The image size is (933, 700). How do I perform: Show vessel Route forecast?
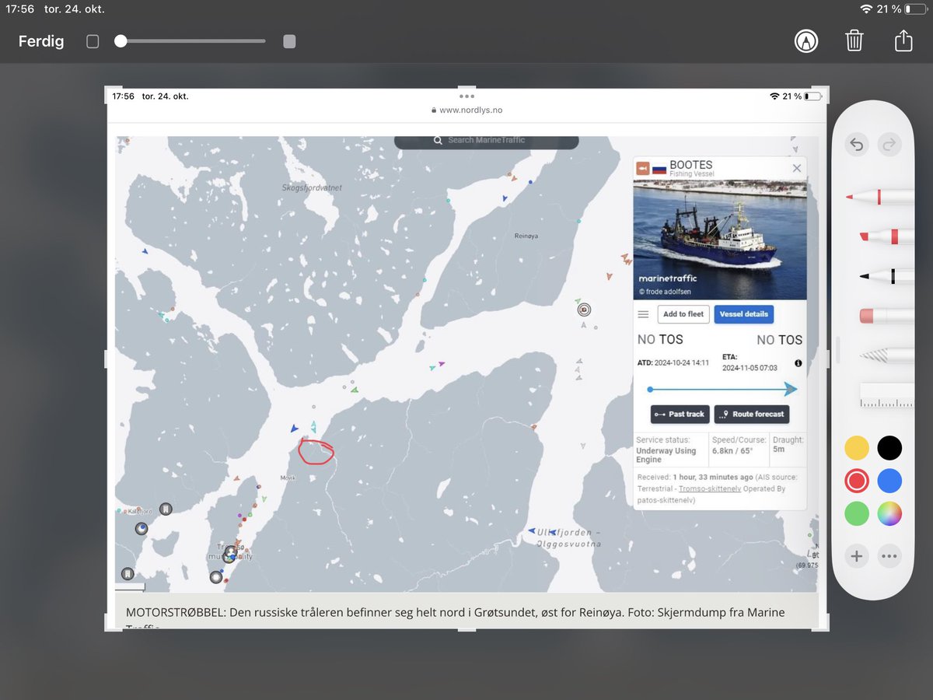point(751,415)
